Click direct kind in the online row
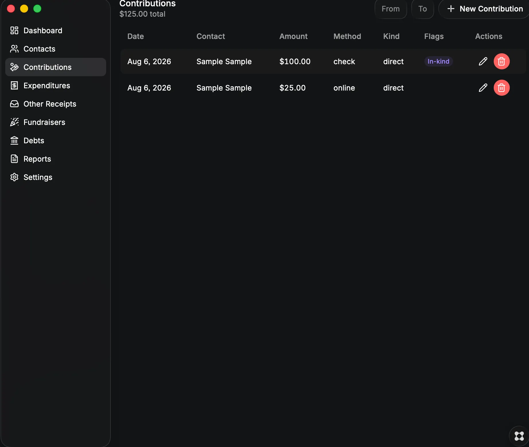The image size is (529, 447). coord(393,88)
